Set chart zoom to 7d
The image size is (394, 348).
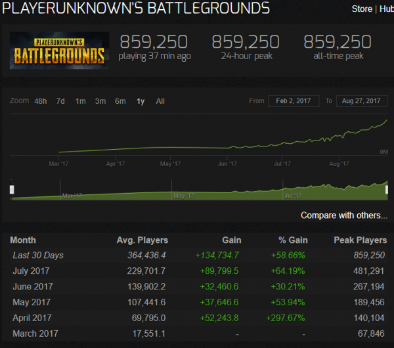pos(60,101)
